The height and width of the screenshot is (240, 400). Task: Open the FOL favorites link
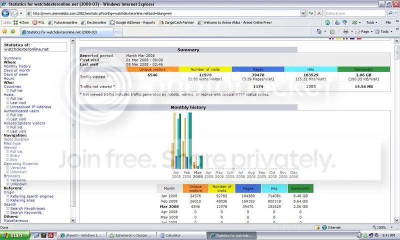(x=38, y=22)
